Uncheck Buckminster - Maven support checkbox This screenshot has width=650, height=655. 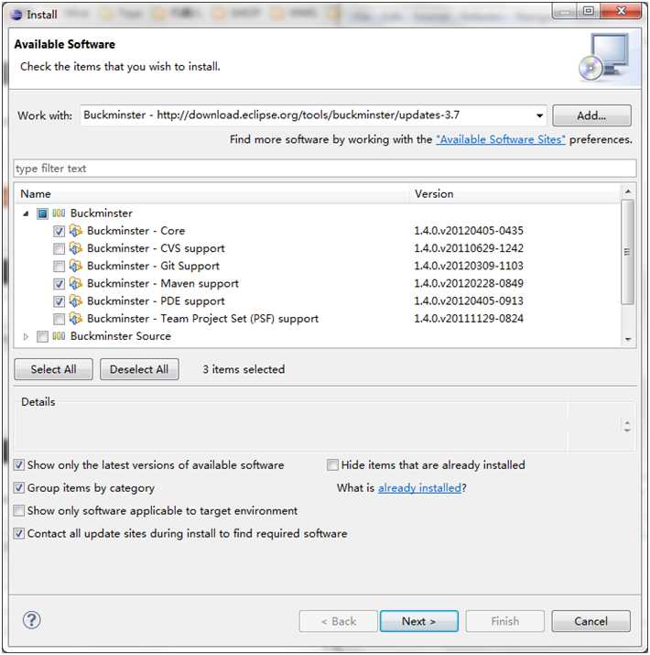(60, 284)
